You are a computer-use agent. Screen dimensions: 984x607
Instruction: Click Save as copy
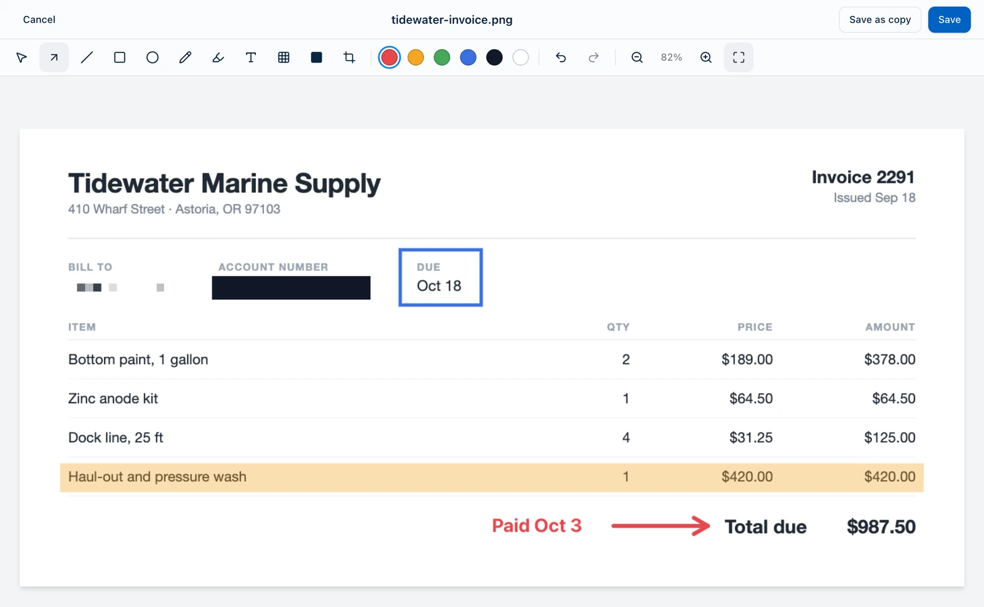[880, 20]
